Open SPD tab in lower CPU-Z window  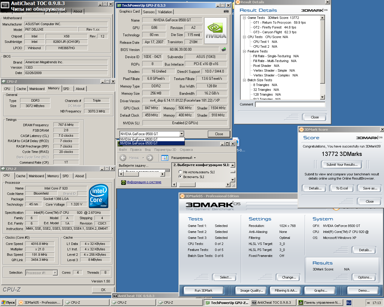[65, 176]
